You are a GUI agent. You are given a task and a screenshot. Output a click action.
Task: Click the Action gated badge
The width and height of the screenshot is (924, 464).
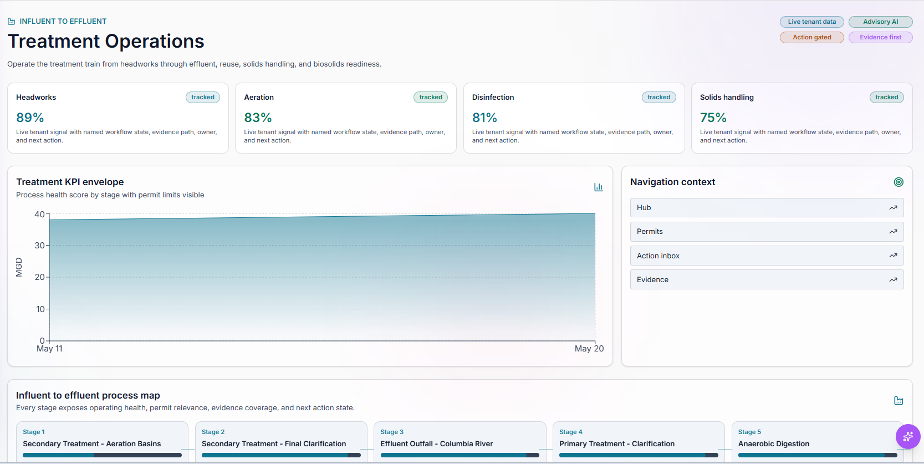812,37
